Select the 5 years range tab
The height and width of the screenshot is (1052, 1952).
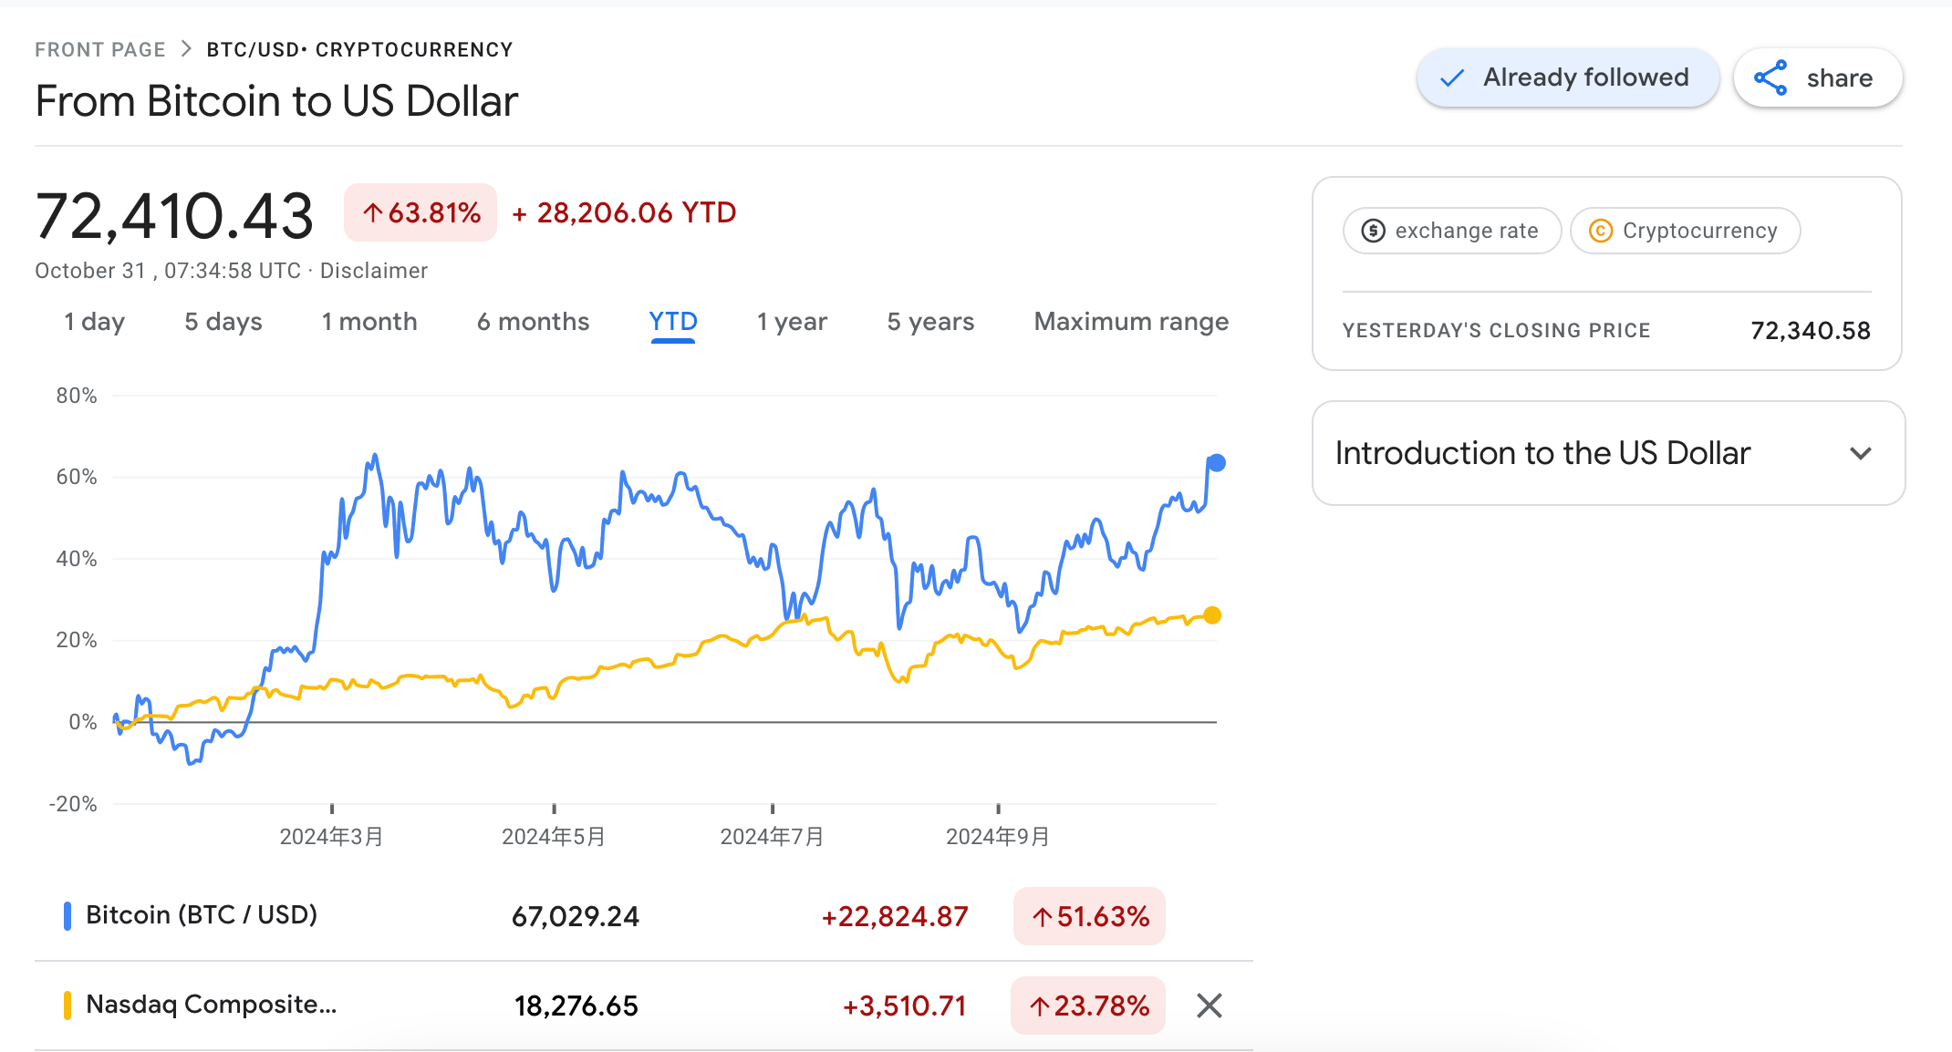pyautogui.click(x=930, y=322)
